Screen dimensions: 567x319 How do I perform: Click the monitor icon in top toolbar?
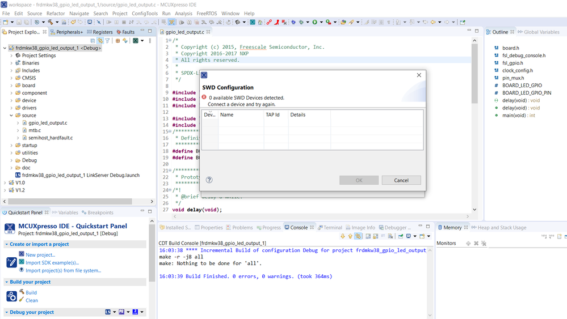coord(90,22)
